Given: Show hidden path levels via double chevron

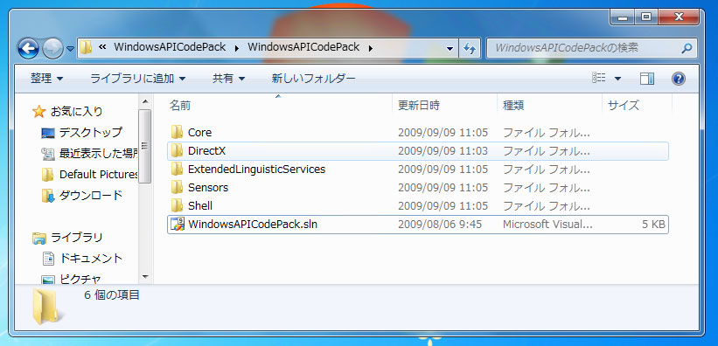Looking at the screenshot, I should (102, 47).
